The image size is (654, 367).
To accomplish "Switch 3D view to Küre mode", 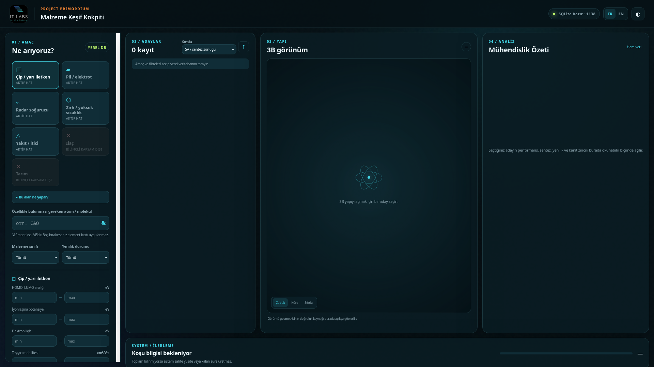I will coord(295,303).
